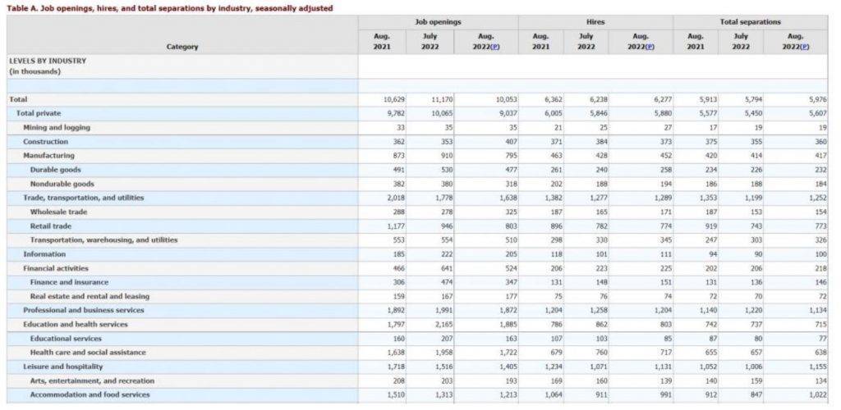Click the Information row label
The image size is (841, 410).
pos(45,254)
